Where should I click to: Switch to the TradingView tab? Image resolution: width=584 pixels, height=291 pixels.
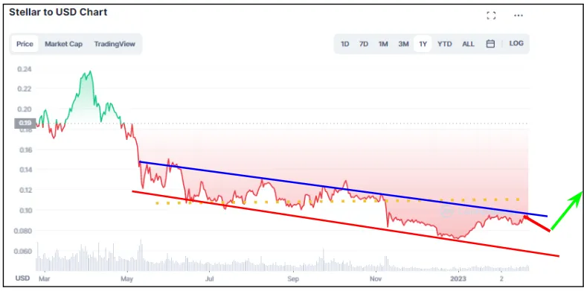pyautogui.click(x=115, y=44)
